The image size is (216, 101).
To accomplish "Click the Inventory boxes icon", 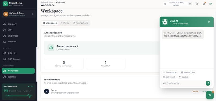I will (5, 24).
